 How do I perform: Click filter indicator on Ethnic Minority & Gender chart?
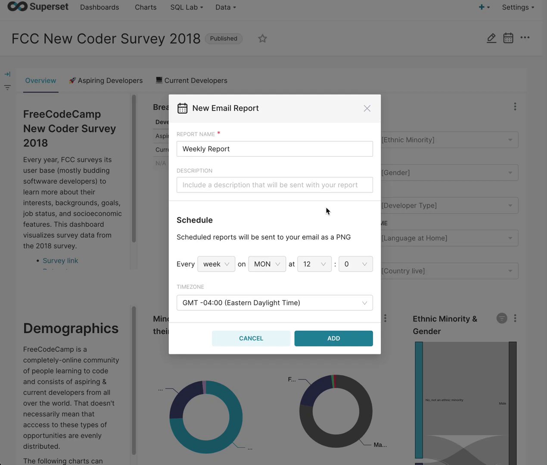(x=502, y=318)
